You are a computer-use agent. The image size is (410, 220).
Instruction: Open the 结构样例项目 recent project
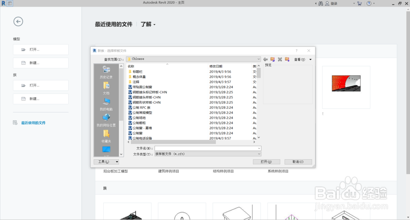223,171
